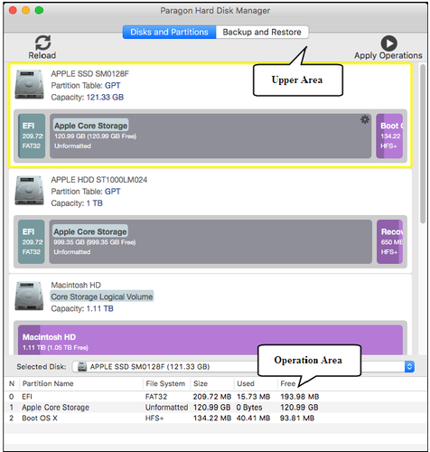Open the Selected Disk dropdown

coord(243,367)
